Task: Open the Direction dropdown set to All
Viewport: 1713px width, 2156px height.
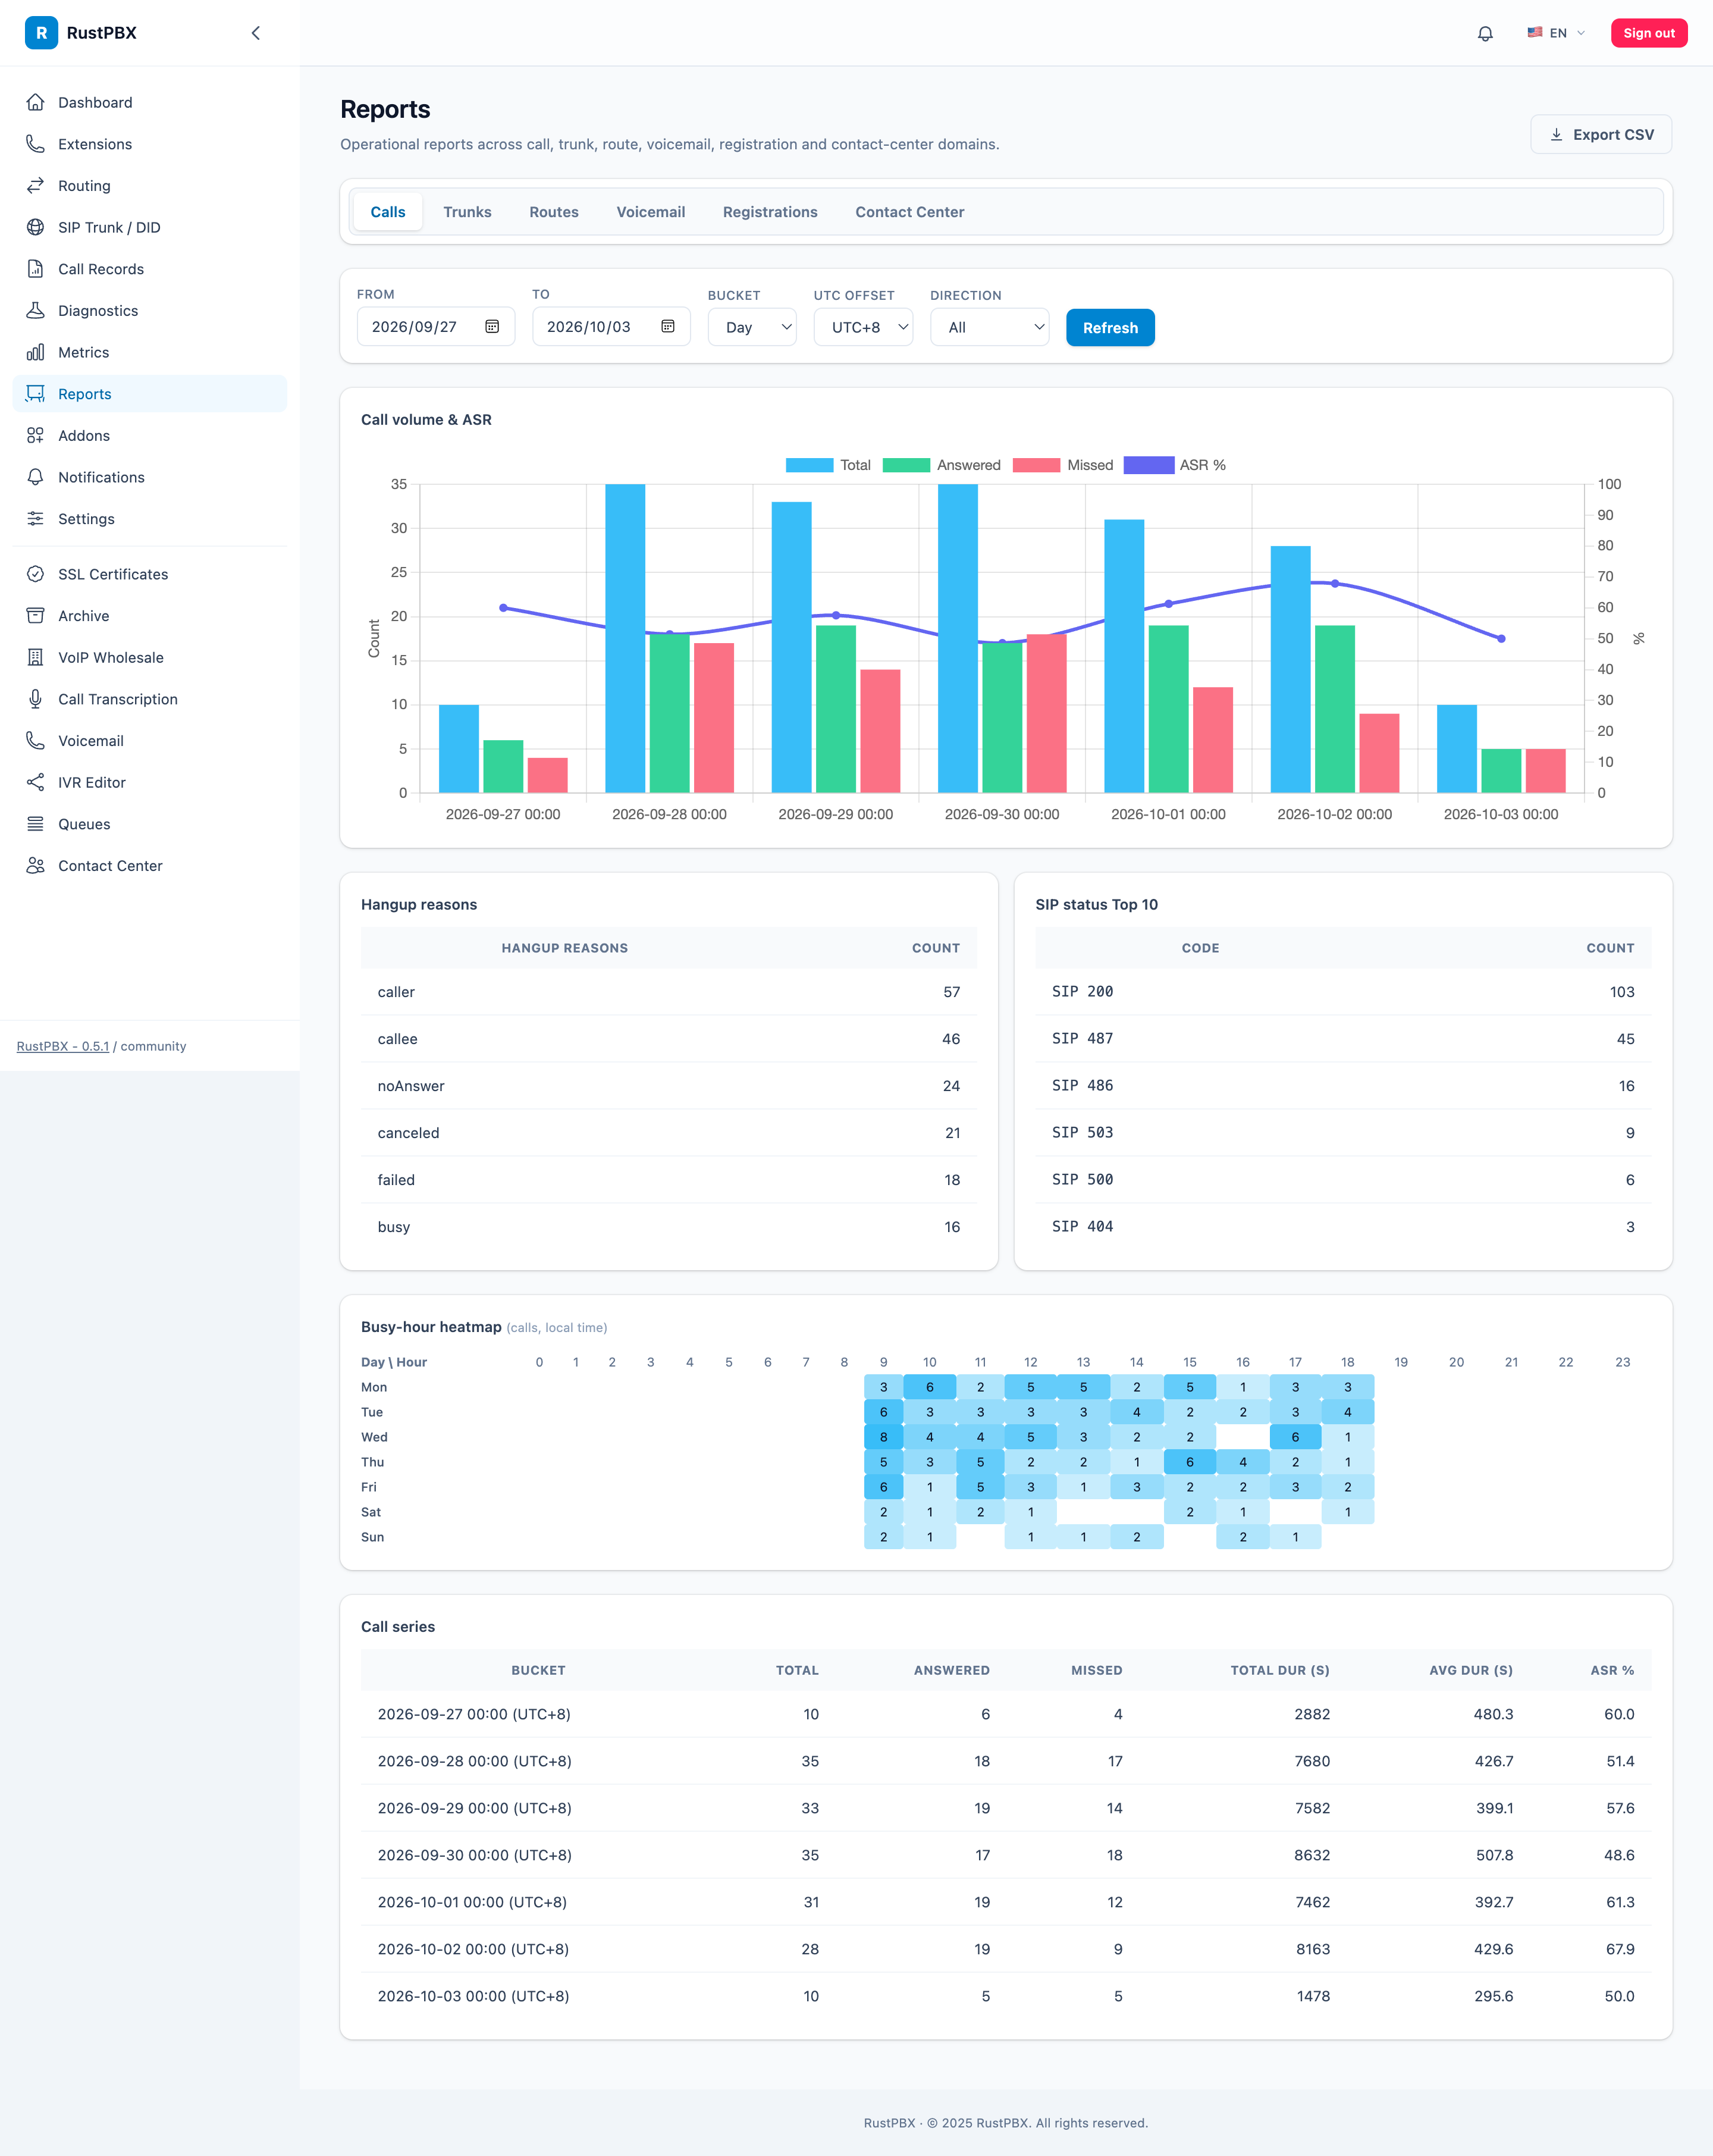Action: pyautogui.click(x=989, y=327)
